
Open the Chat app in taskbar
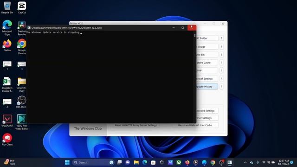(x=128, y=162)
